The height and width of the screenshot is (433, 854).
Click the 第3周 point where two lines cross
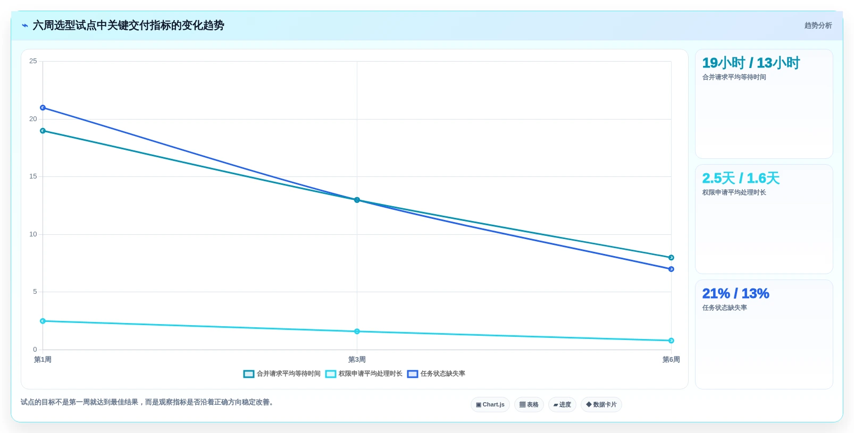[x=357, y=200]
